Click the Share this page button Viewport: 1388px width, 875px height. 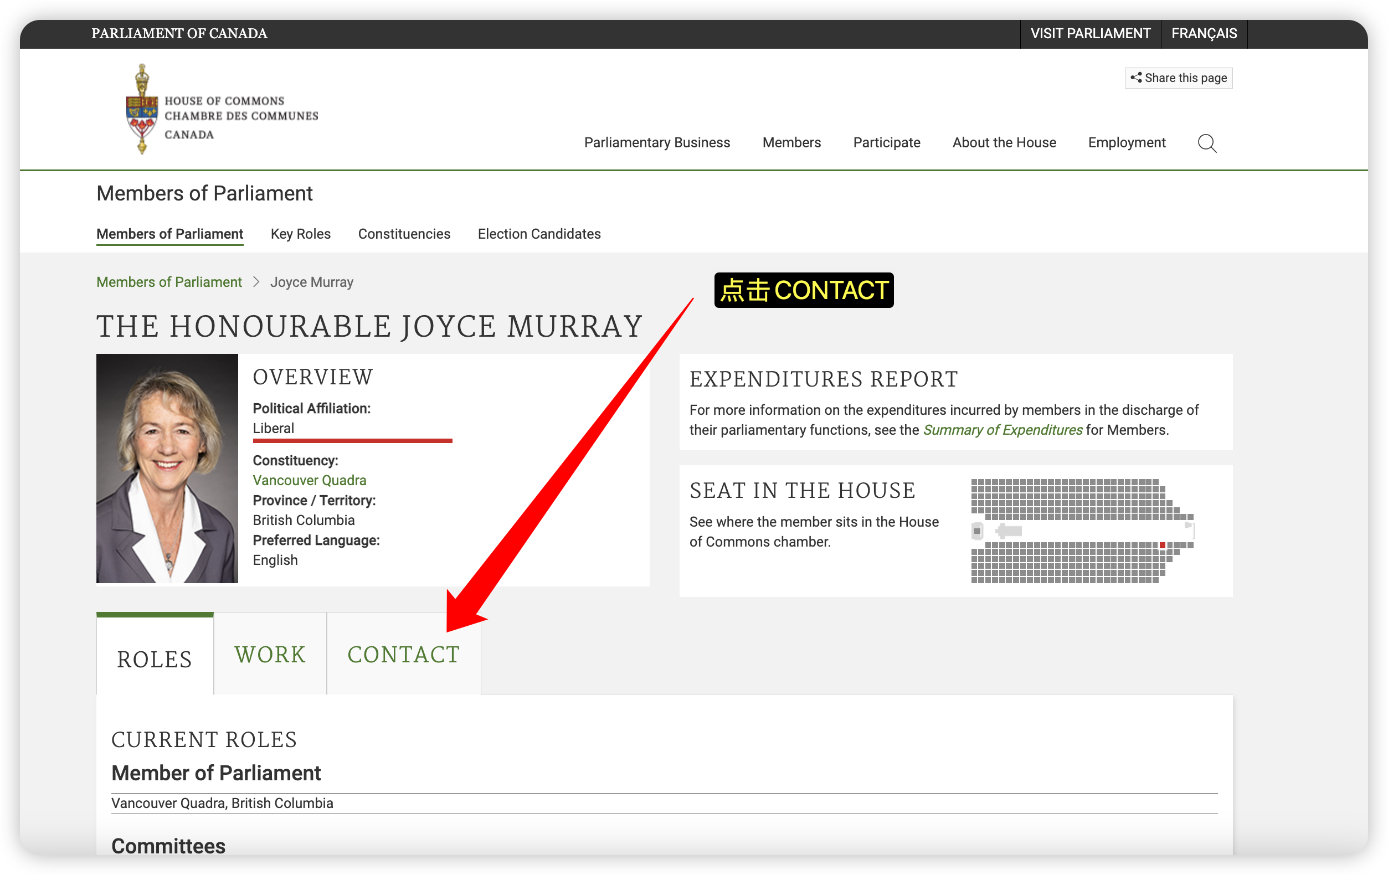(x=1178, y=78)
